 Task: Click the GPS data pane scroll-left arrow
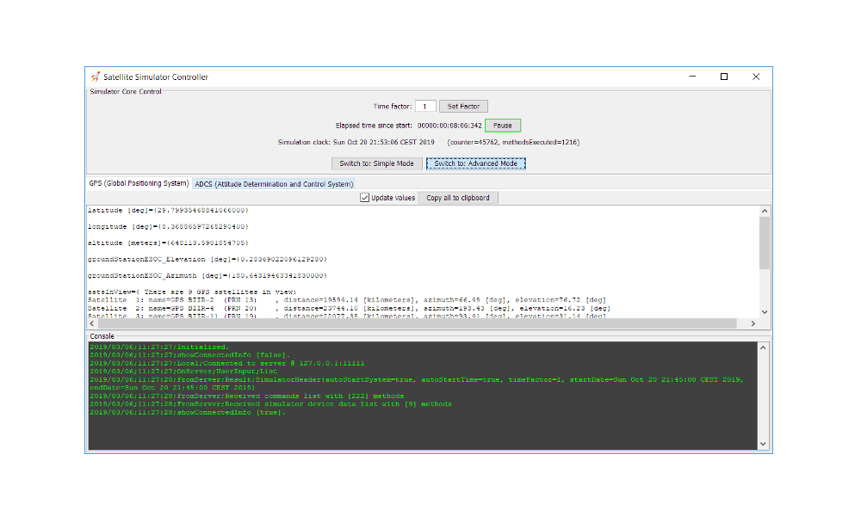[x=93, y=324]
